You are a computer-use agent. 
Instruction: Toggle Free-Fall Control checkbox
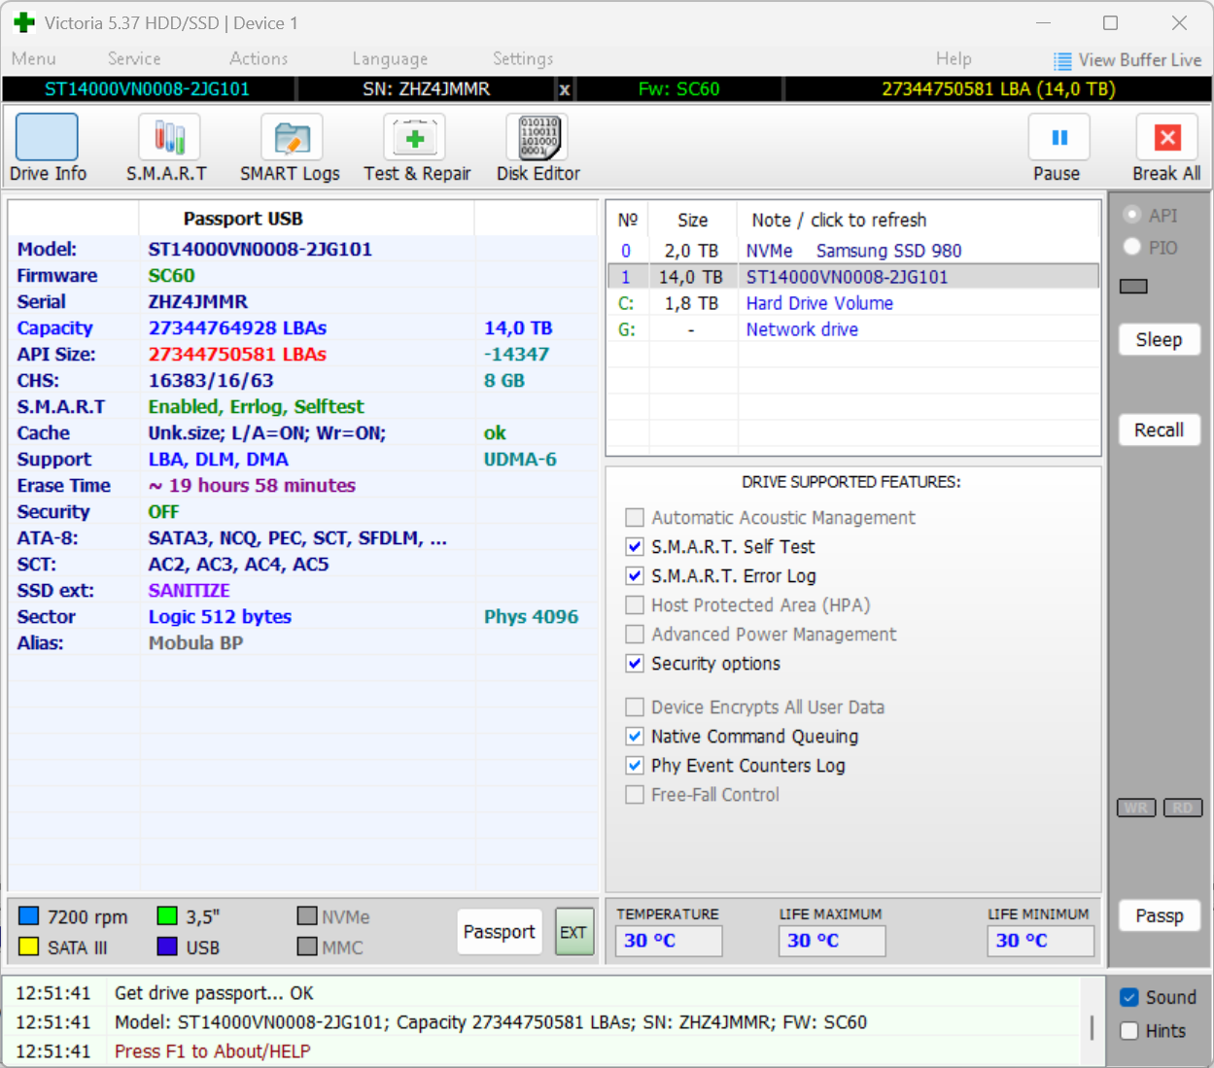(635, 794)
